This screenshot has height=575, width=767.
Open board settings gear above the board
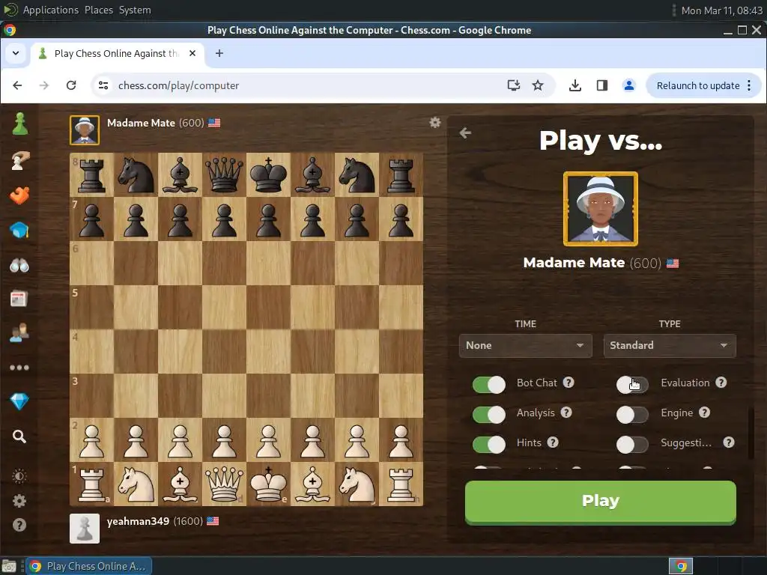tap(435, 122)
